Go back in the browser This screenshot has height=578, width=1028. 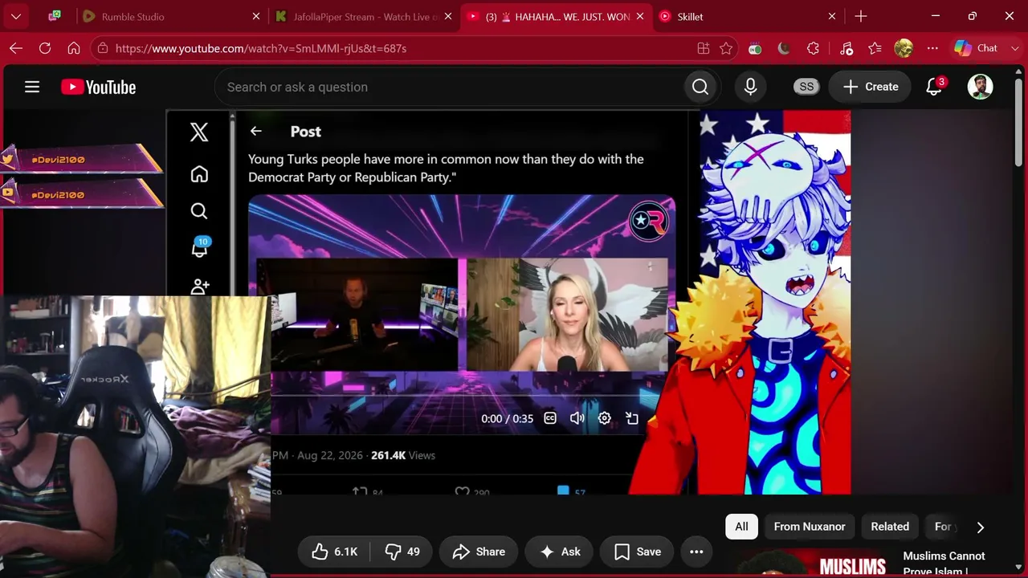(x=16, y=48)
